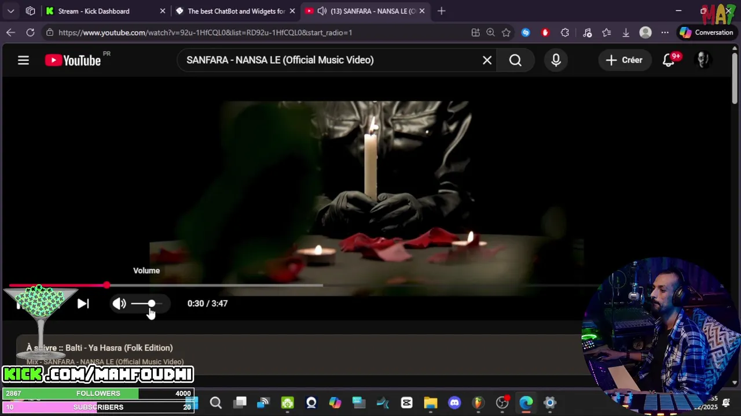Expand the tab actions dropdown chevron

[11, 11]
